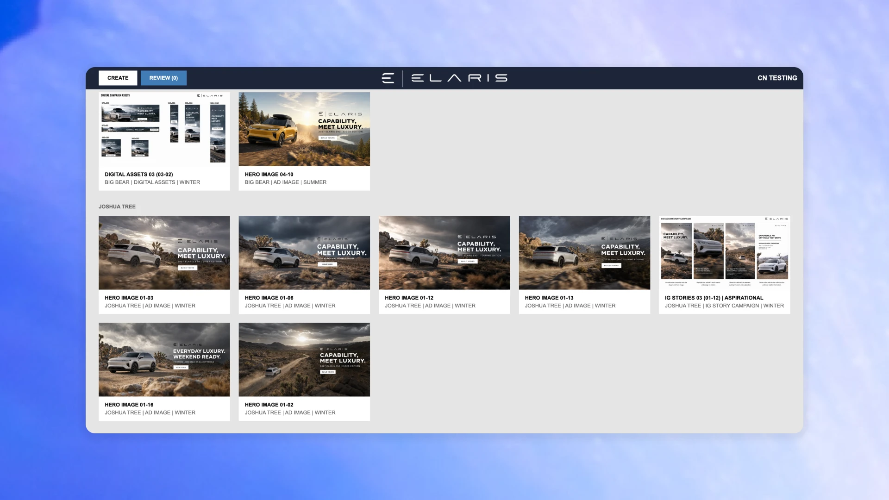Open Digital Assets 03 (03-02) thumbnail

coord(164,129)
